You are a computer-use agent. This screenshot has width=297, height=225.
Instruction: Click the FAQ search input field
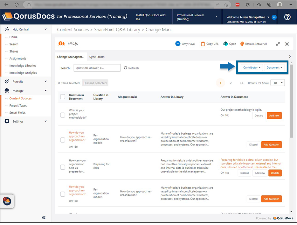97,68
